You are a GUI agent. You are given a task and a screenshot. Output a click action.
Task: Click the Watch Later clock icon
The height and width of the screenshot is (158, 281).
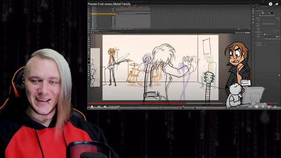[x=270, y=4]
